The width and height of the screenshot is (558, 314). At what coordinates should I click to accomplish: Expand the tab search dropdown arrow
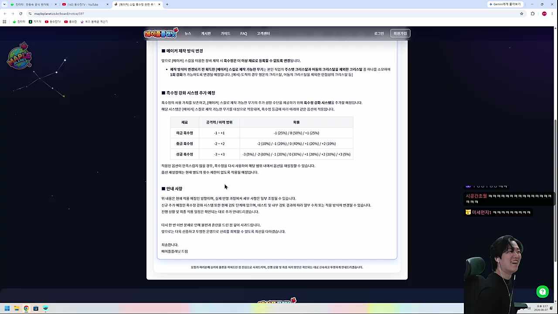pos(5,4)
